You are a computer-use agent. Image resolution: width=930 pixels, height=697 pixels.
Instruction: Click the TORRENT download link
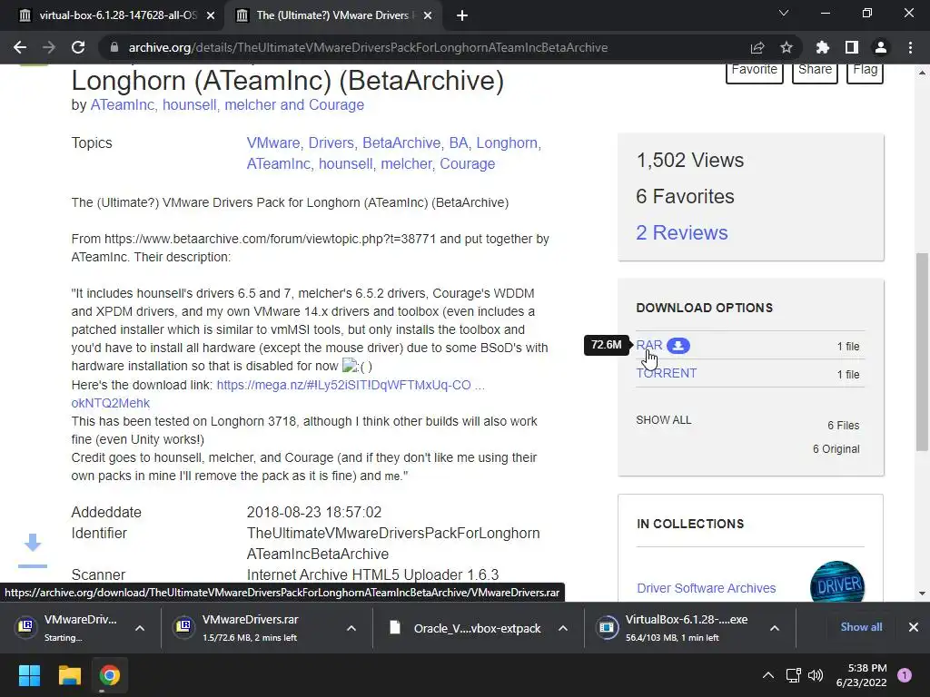click(666, 373)
